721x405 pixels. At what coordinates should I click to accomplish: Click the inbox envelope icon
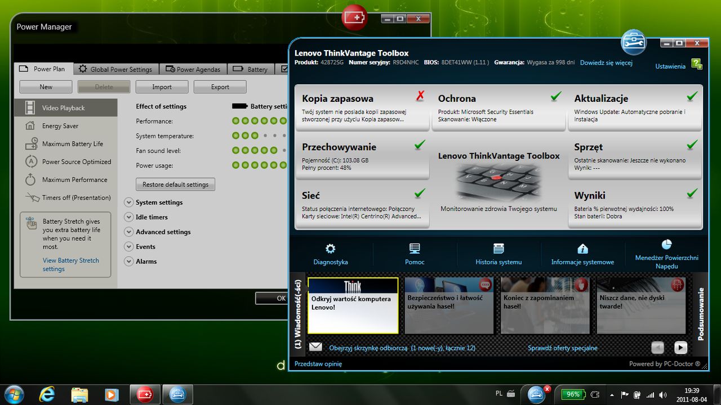(315, 347)
